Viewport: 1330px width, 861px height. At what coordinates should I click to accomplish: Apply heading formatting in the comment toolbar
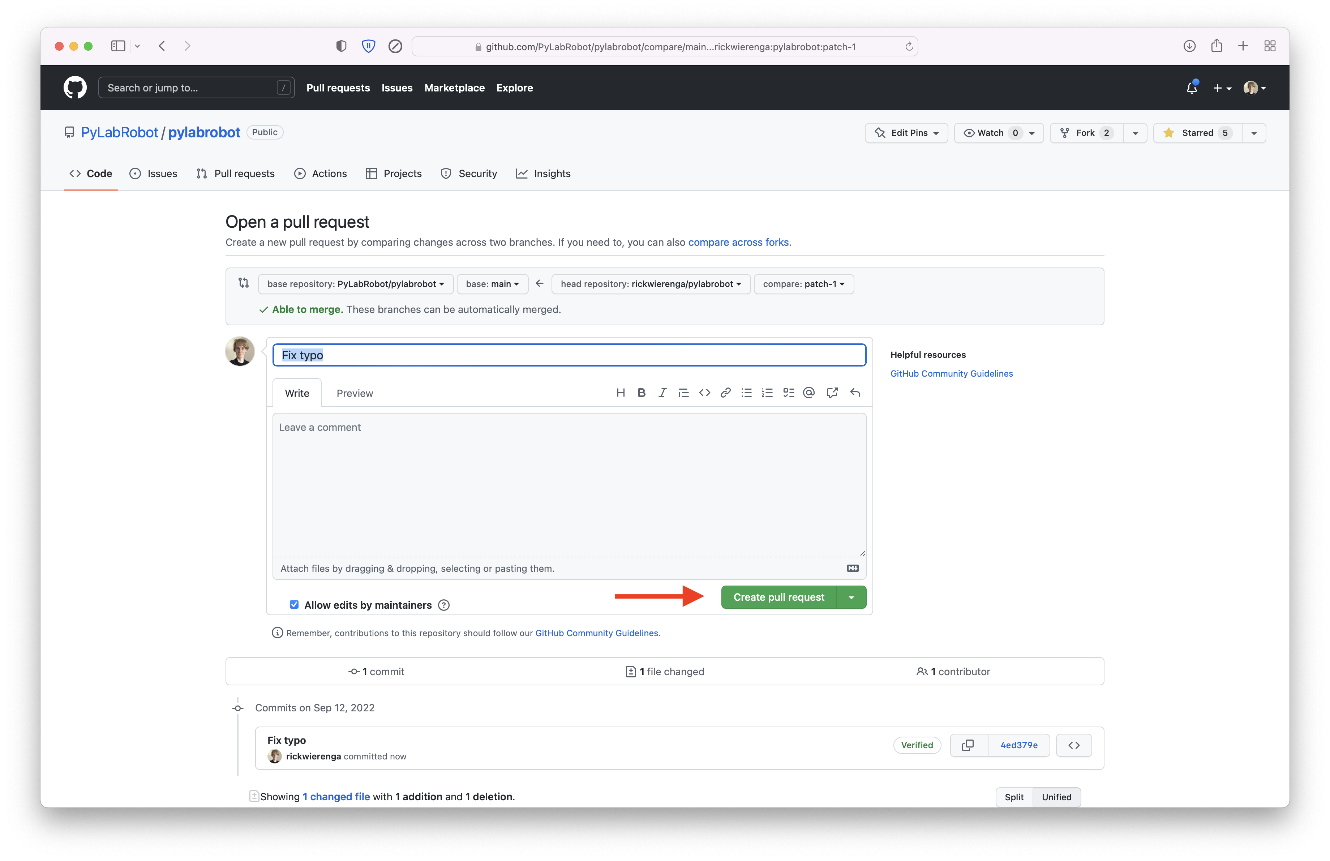[x=621, y=393]
